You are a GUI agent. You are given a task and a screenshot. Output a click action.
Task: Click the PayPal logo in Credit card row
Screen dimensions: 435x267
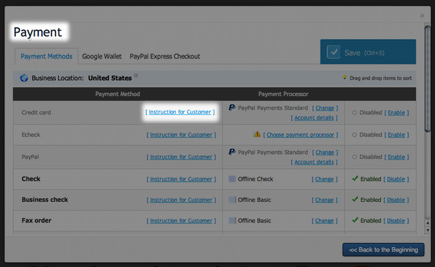coord(232,107)
